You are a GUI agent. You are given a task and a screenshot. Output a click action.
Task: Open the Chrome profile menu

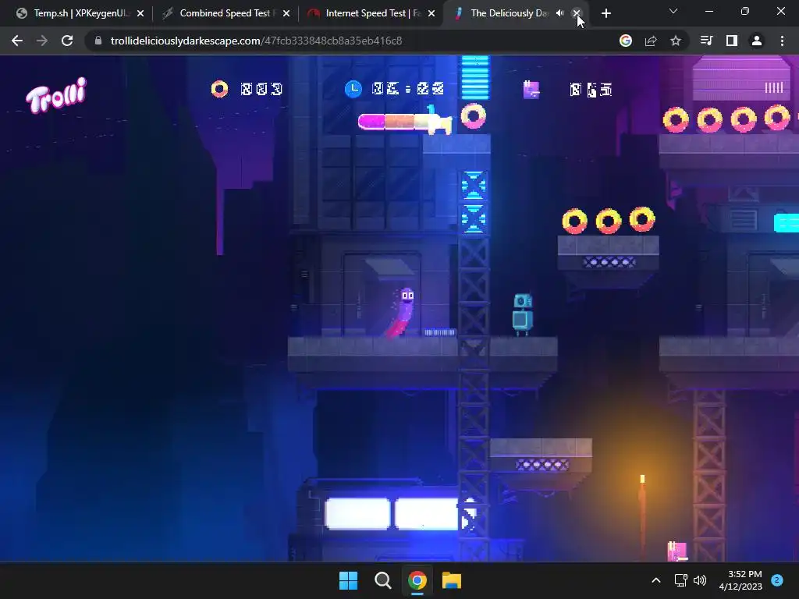(x=757, y=41)
